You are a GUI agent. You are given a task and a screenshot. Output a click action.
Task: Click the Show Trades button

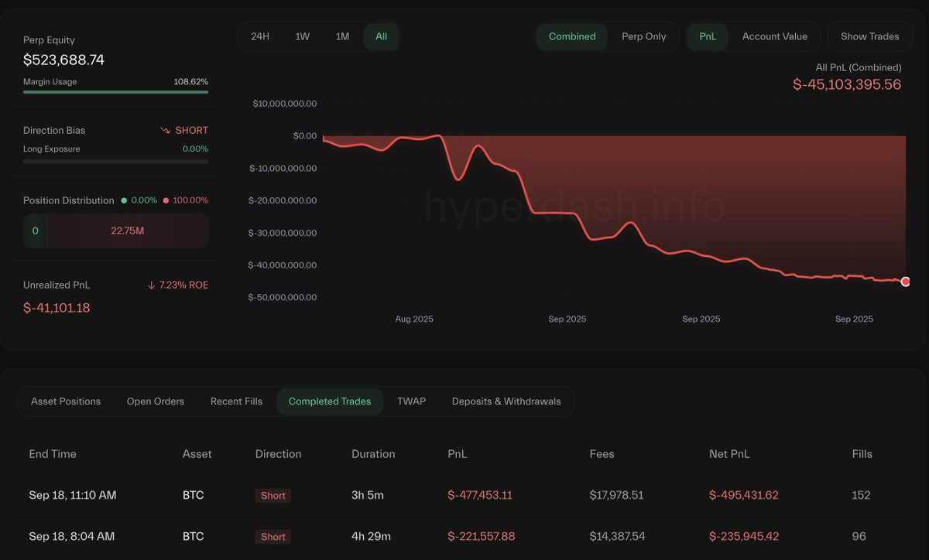pos(870,36)
